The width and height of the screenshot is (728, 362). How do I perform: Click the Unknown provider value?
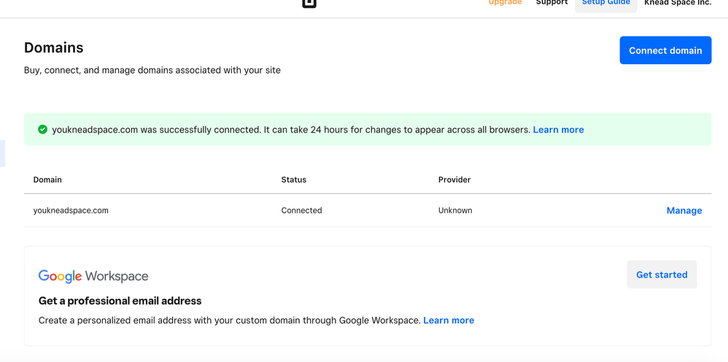(x=455, y=210)
